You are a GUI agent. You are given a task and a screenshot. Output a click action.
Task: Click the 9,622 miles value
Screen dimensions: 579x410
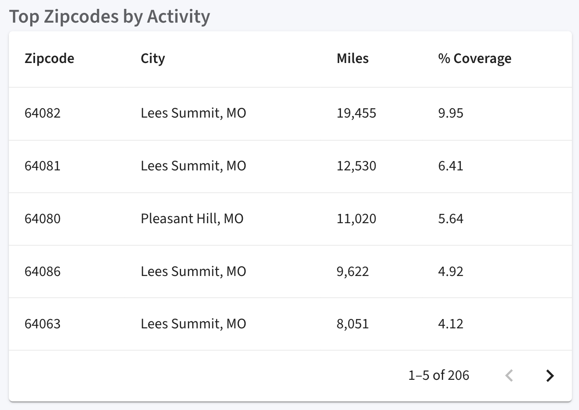tap(353, 272)
